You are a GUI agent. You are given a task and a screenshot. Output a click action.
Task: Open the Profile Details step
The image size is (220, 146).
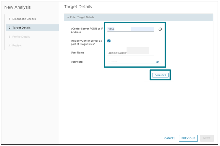click(x=21, y=36)
